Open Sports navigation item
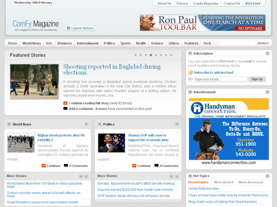 coord(126,43)
